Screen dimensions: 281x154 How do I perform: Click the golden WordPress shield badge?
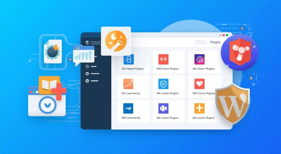click(x=233, y=103)
